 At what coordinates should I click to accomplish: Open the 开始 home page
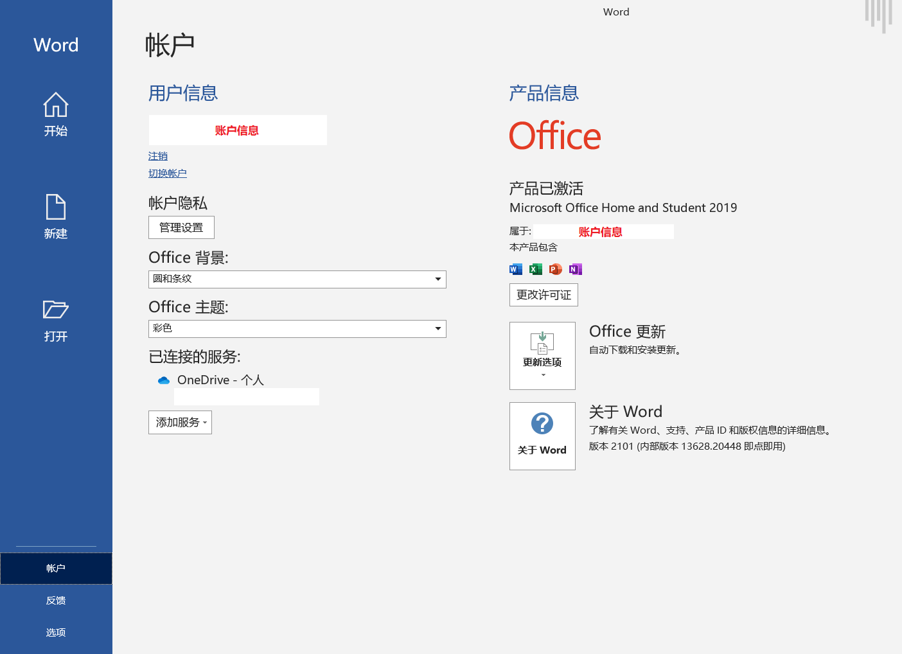point(56,114)
